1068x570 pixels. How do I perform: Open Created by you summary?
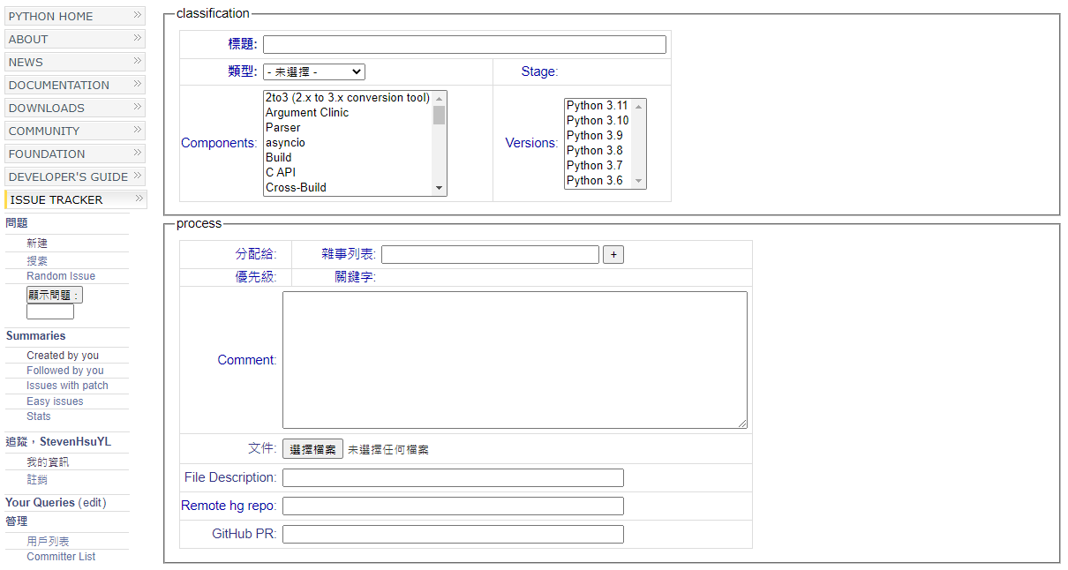coord(63,356)
